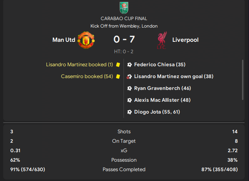
Task: Click the goal ball icon beside Federico Chiesa
Action: click(x=129, y=65)
